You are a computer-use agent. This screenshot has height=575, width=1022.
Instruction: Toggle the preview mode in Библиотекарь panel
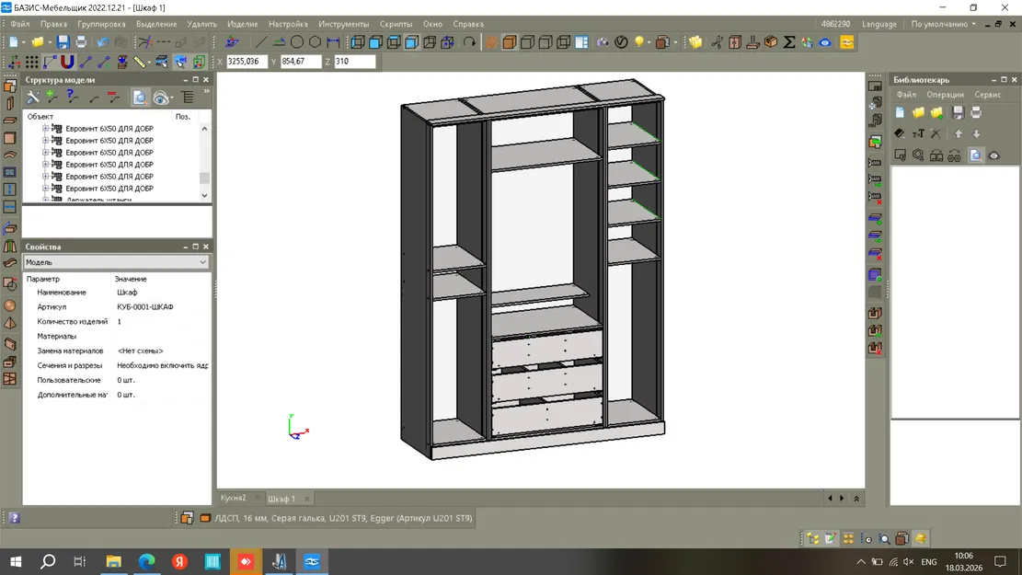point(977,155)
